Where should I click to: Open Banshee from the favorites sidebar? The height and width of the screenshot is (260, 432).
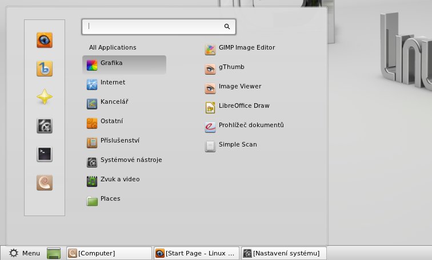45,68
